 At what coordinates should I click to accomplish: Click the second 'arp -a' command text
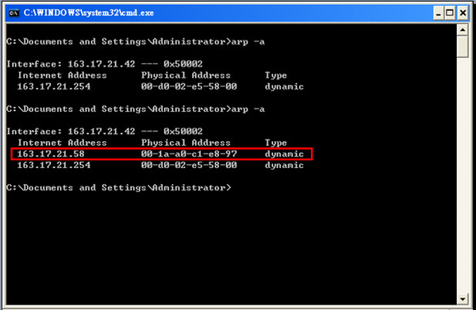point(248,109)
